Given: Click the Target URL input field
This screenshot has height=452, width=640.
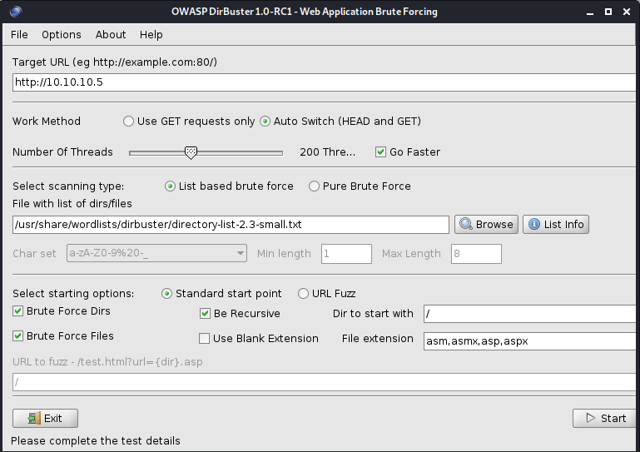Looking at the screenshot, I should click(x=324, y=82).
